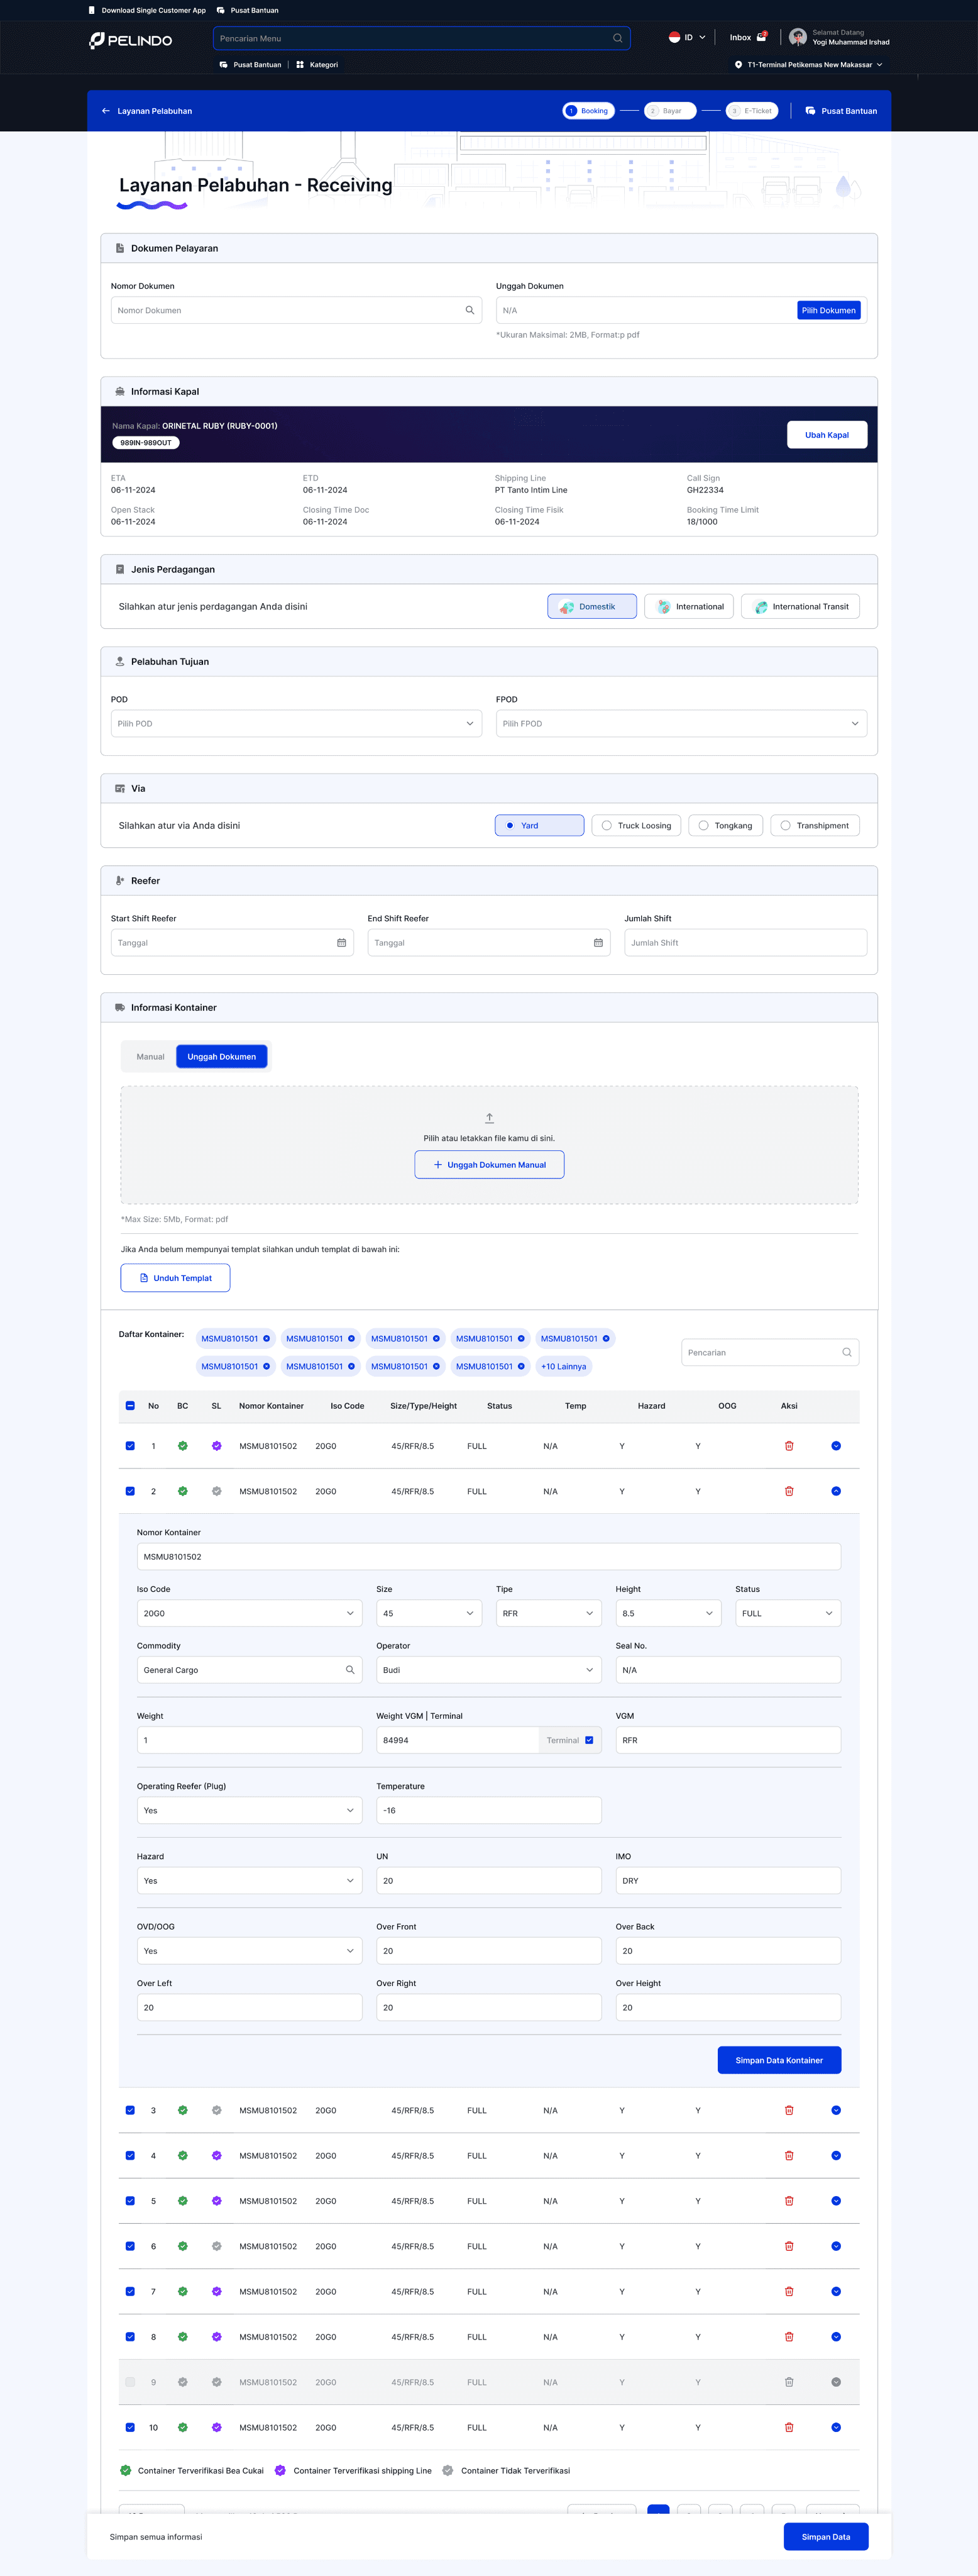Open the Pilih POD dropdown

pyautogui.click(x=297, y=724)
